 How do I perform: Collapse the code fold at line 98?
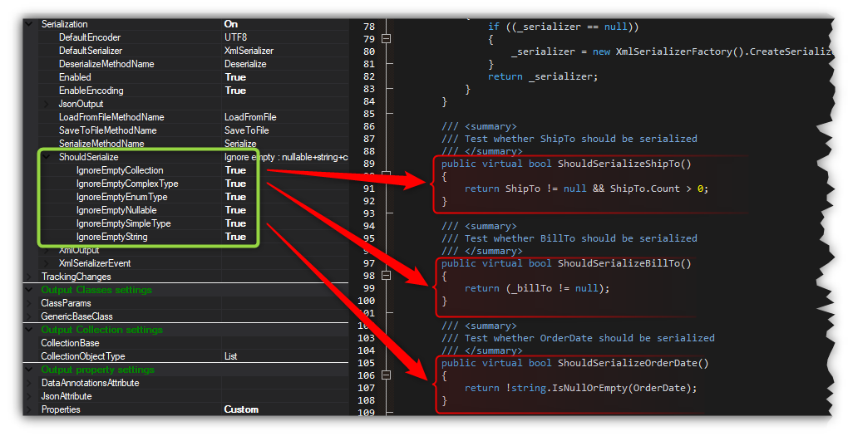[x=387, y=276]
